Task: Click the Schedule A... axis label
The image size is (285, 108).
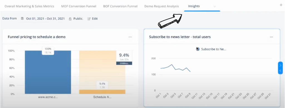Action: click(102, 97)
